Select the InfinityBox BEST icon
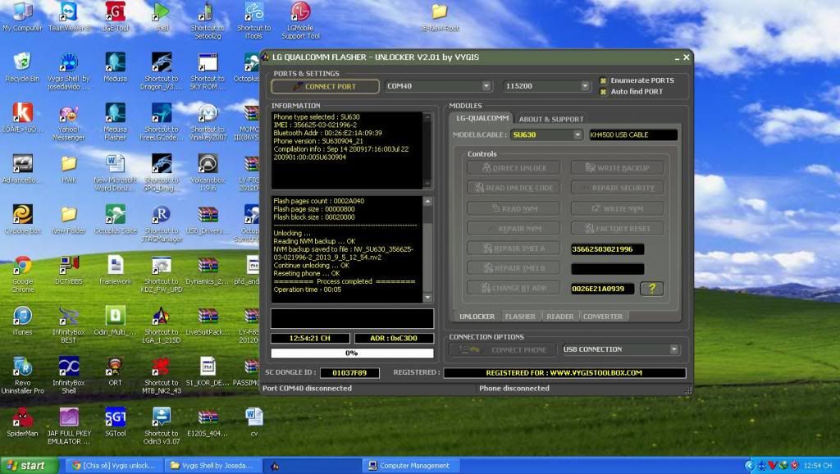 pos(69,325)
